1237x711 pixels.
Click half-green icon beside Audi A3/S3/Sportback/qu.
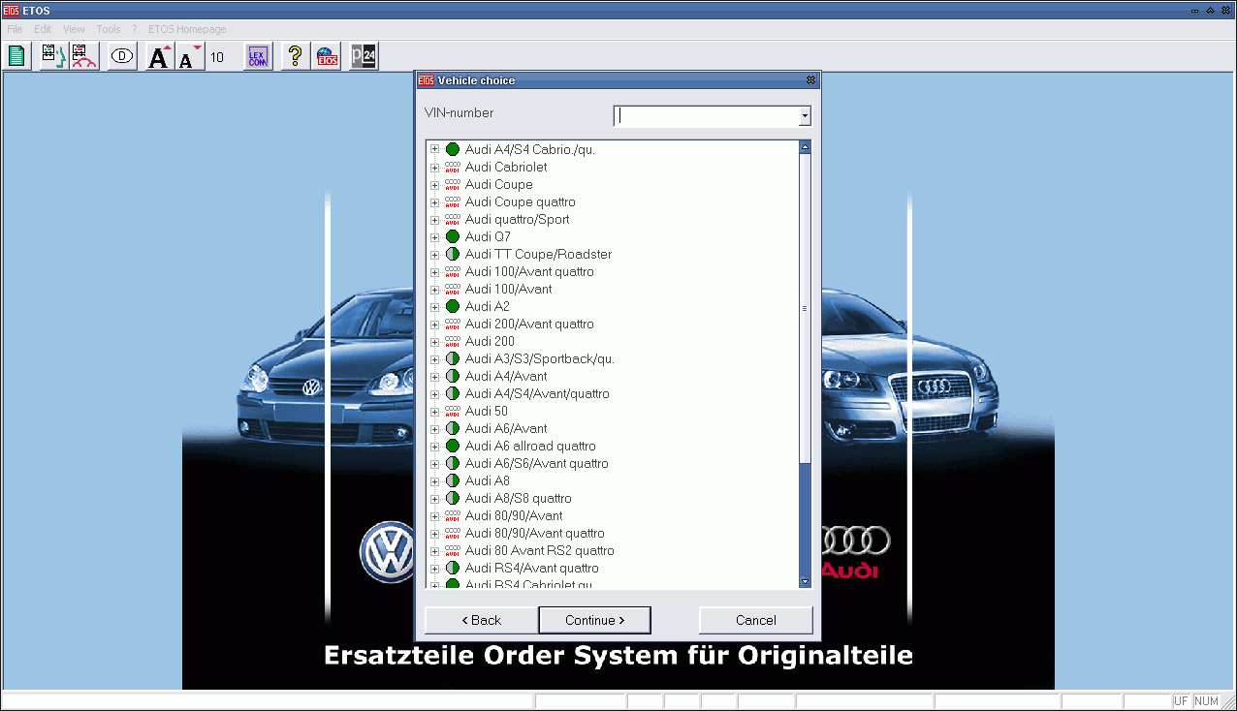[453, 358]
